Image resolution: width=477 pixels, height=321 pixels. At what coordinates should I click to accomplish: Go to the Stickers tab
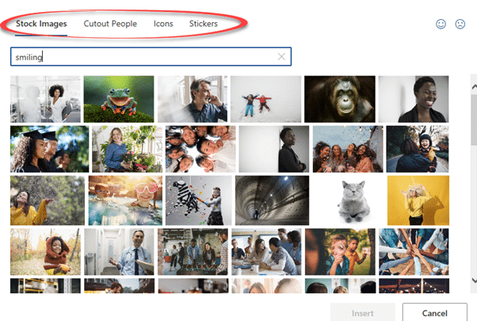click(x=204, y=24)
